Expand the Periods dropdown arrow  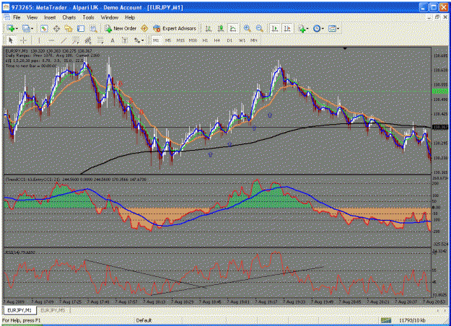323,29
